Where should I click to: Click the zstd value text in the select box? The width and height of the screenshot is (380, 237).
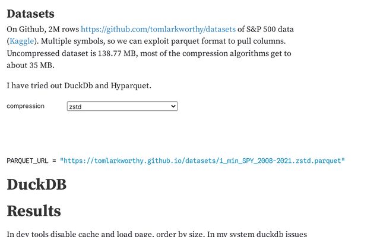(x=75, y=107)
